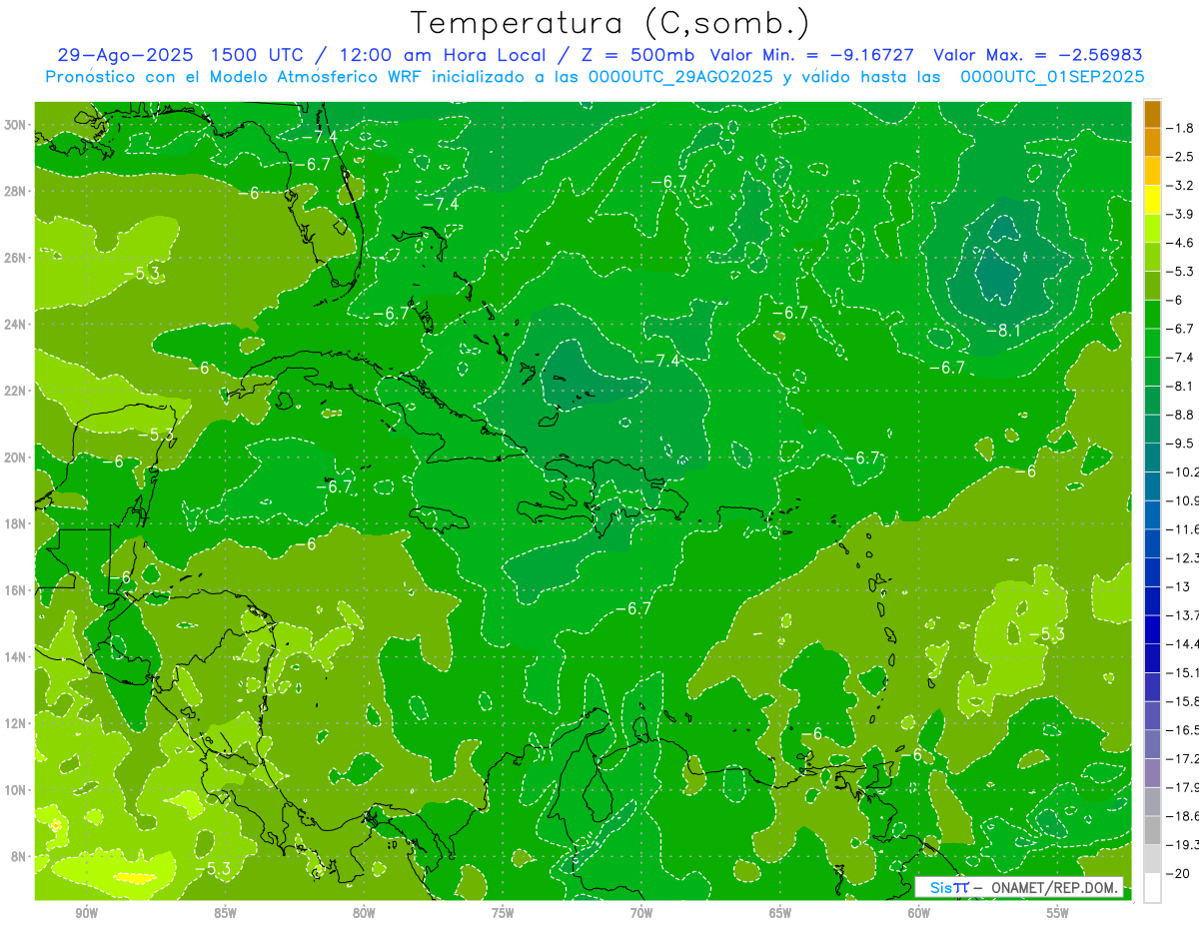This screenshot has height=926, width=1199.
Task: Click the "1500 UTC" time text
Action: click(x=255, y=55)
